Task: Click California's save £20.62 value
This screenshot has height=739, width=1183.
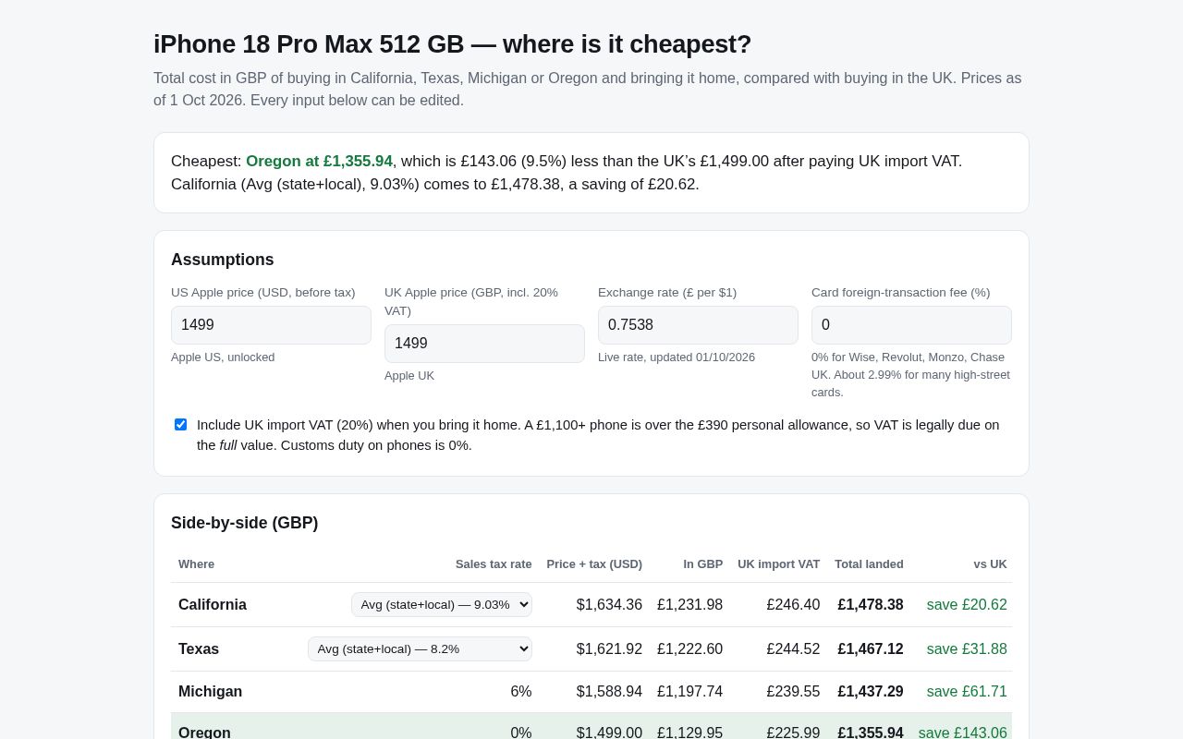Action: click(x=967, y=605)
